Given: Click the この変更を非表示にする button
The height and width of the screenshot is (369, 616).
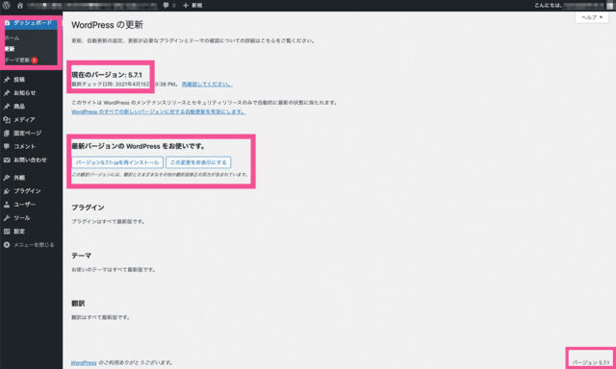Looking at the screenshot, I should (198, 162).
